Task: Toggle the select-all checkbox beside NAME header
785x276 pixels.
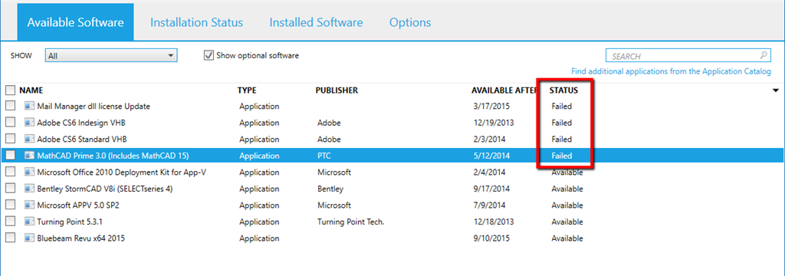Action: pyautogui.click(x=10, y=90)
